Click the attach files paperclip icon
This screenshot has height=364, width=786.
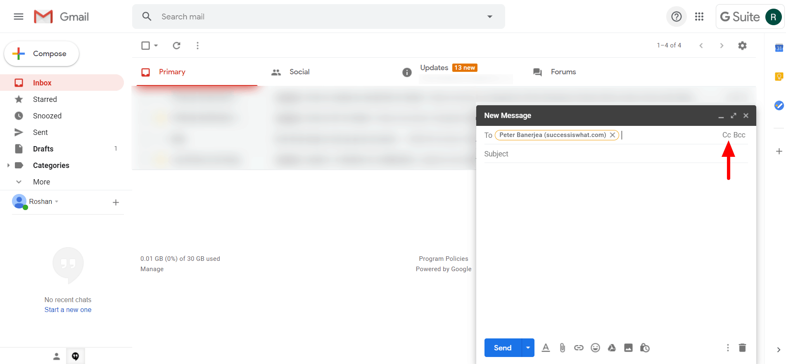pos(562,348)
